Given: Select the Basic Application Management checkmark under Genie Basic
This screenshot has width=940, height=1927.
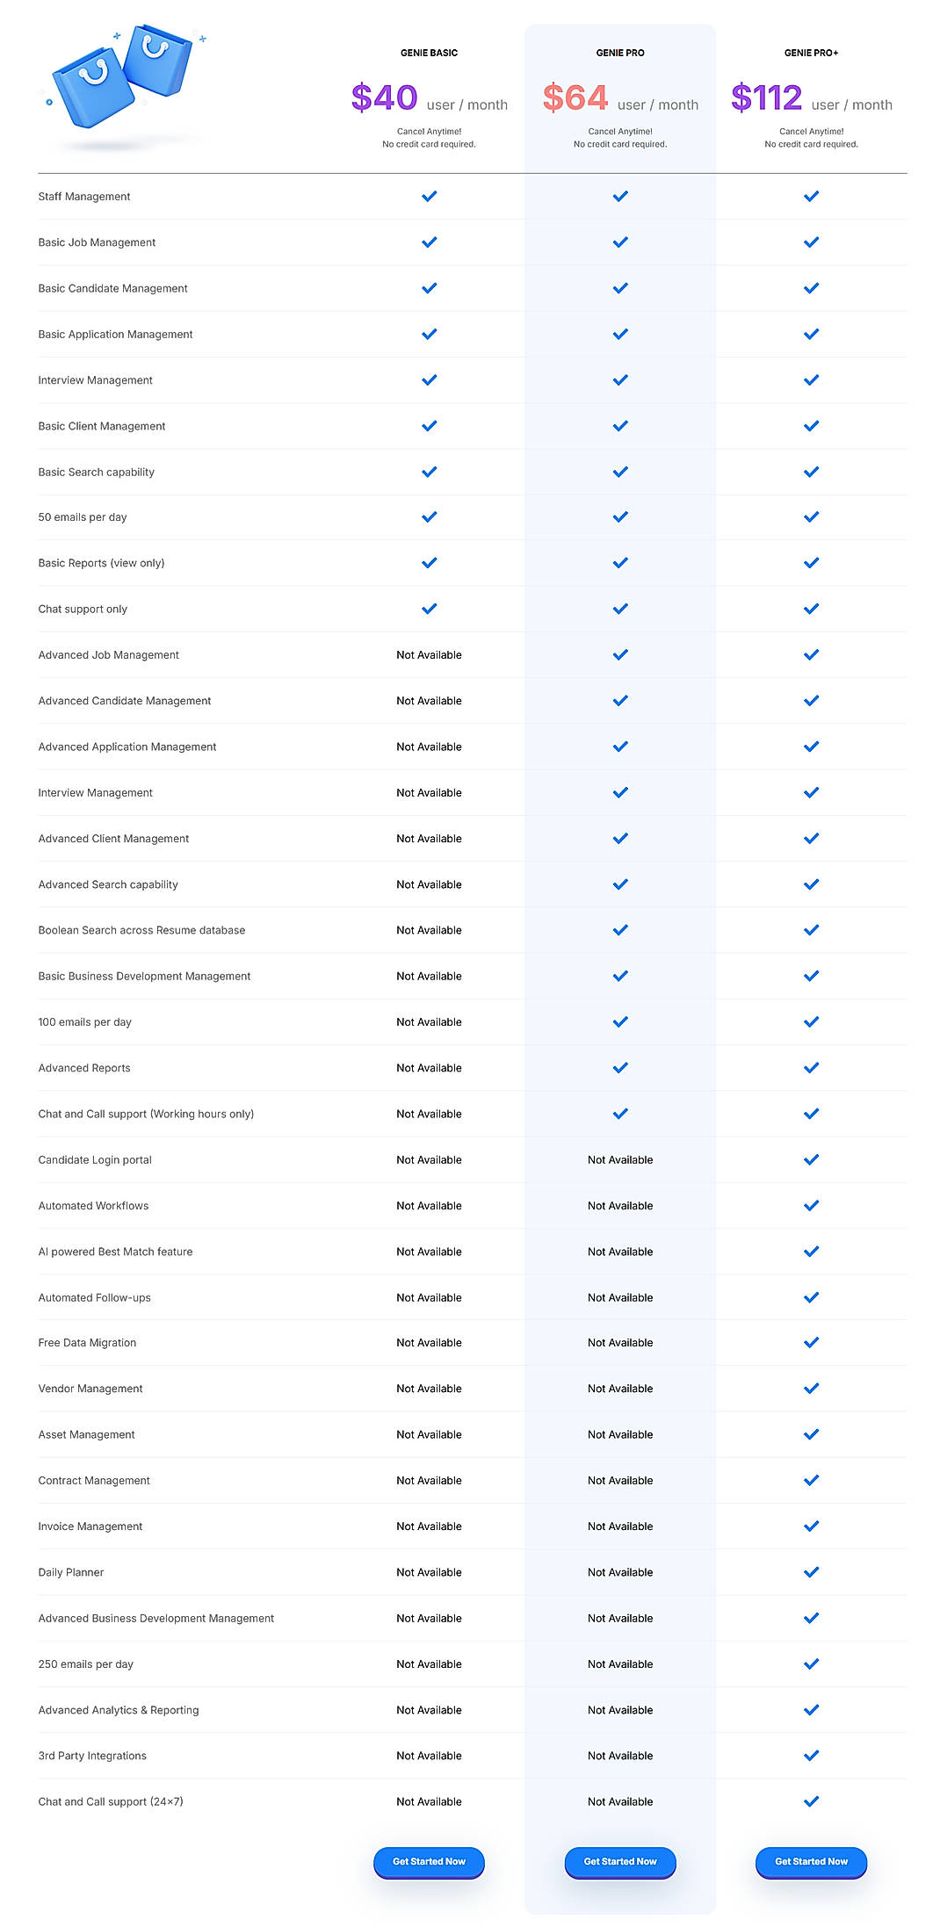Looking at the screenshot, I should (429, 334).
